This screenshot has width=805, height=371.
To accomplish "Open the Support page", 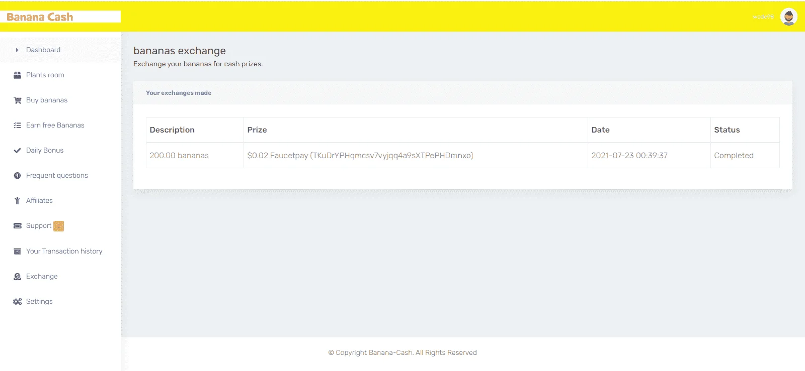I will click(x=39, y=226).
